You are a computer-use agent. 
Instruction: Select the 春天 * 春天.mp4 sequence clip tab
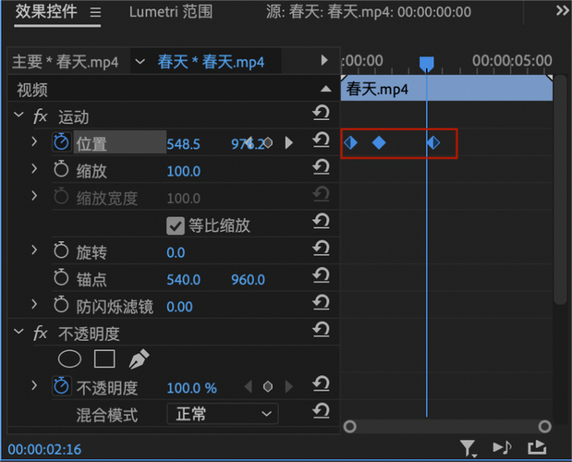coord(211,62)
